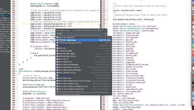Image resolution: width=194 pixels, height=110 pixels.
Task: Choose the MavlinkStream class result
Action: (x=84, y=78)
